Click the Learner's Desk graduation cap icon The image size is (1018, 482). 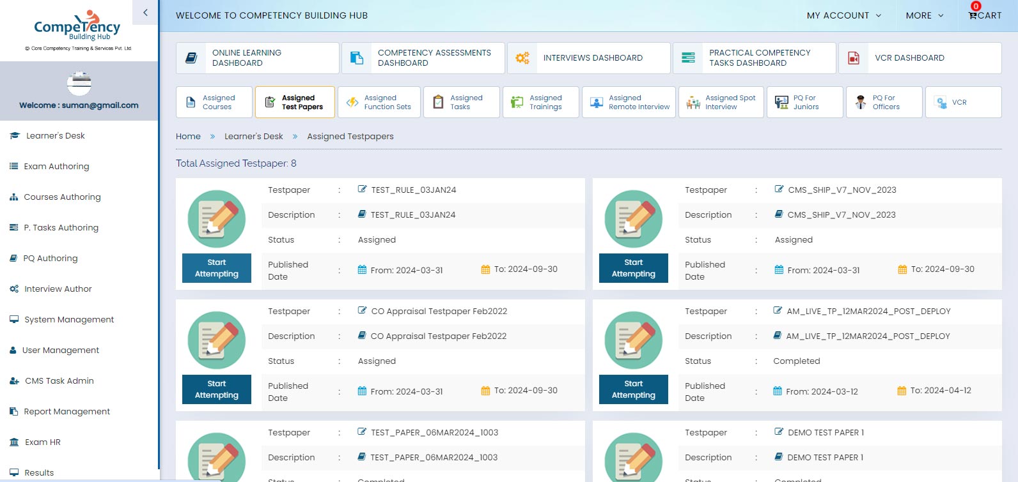pos(15,135)
